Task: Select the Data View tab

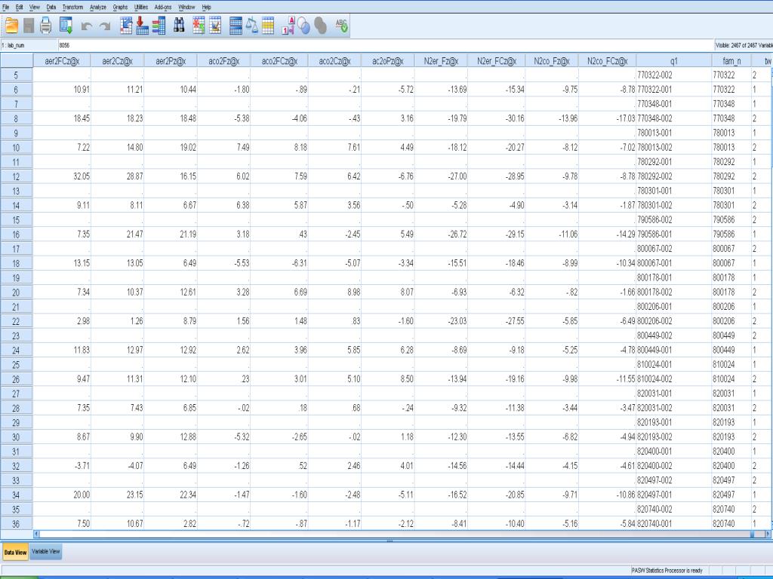Action: pos(15,553)
